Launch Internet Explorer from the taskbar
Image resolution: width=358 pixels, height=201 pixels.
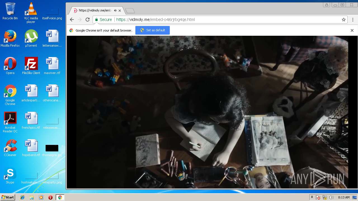22,197
